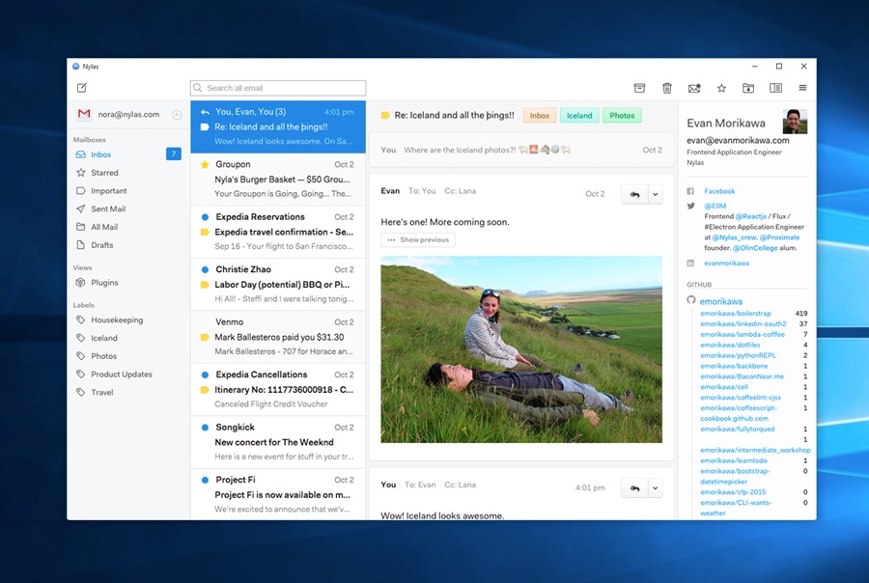Toggle the contact sidebar panel
The width and height of the screenshot is (869, 583).
tap(775, 88)
